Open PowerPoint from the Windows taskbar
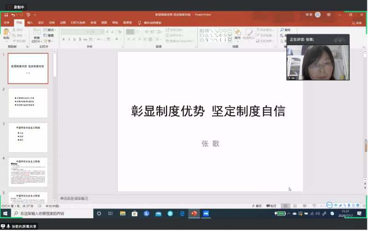This screenshot has width=368, height=231. click(x=194, y=214)
